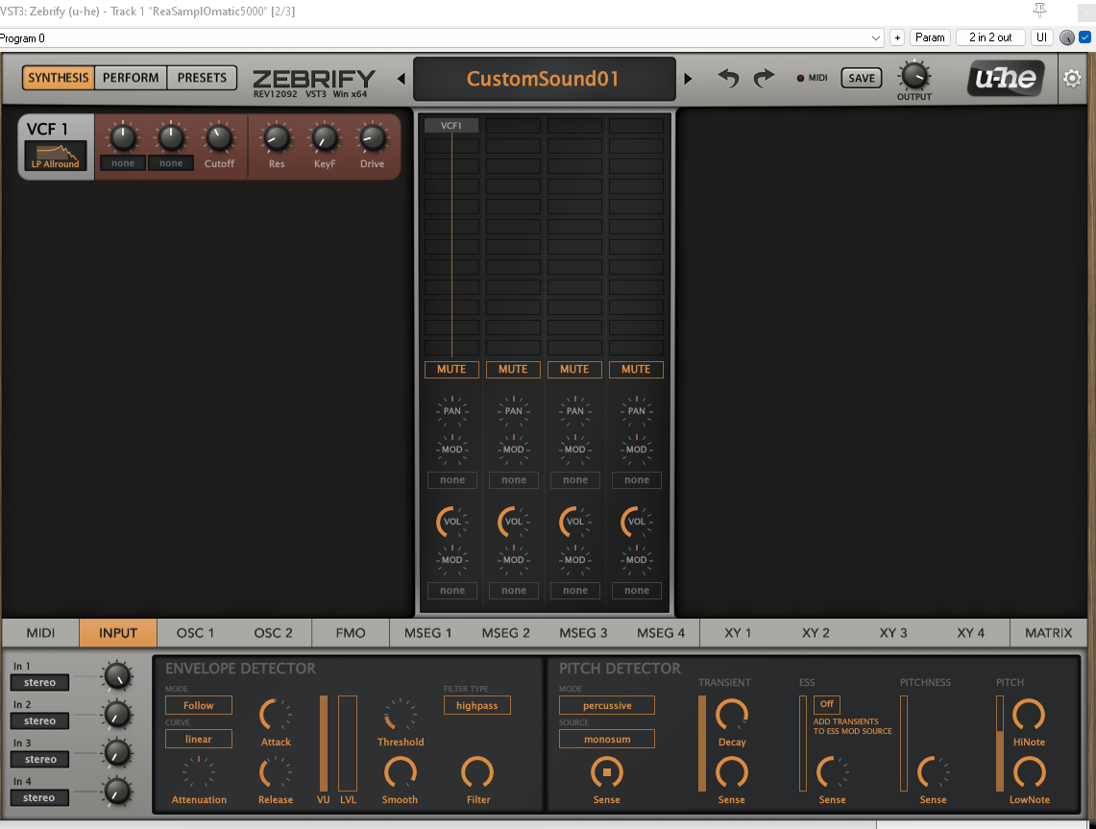Open the OSC 1 tab

[x=195, y=633]
